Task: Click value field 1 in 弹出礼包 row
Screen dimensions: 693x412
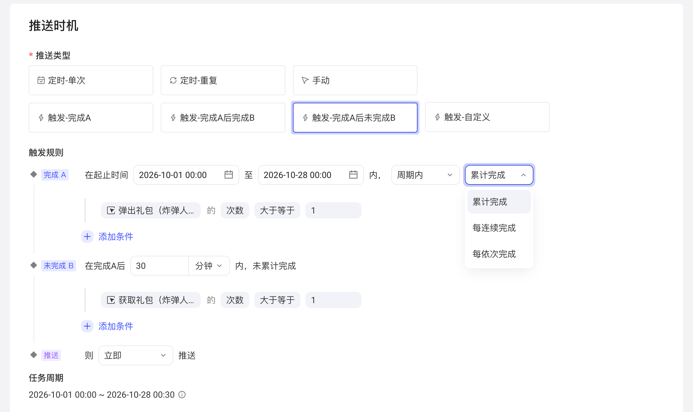Action: (x=333, y=210)
